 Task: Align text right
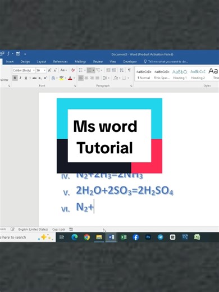(92, 78)
